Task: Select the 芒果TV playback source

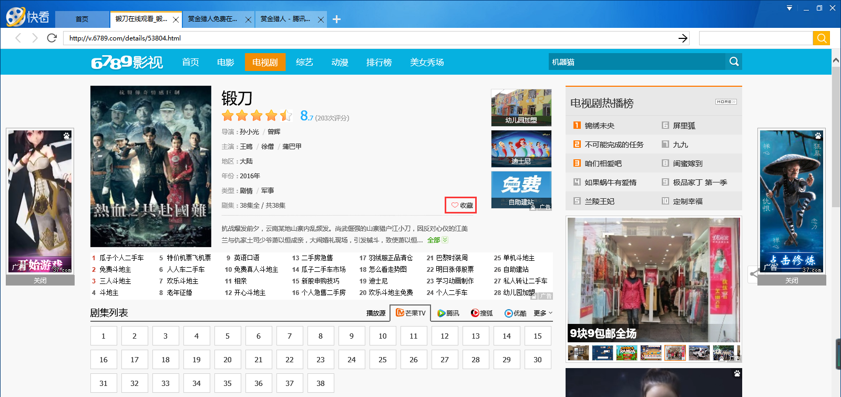Action: (x=411, y=313)
